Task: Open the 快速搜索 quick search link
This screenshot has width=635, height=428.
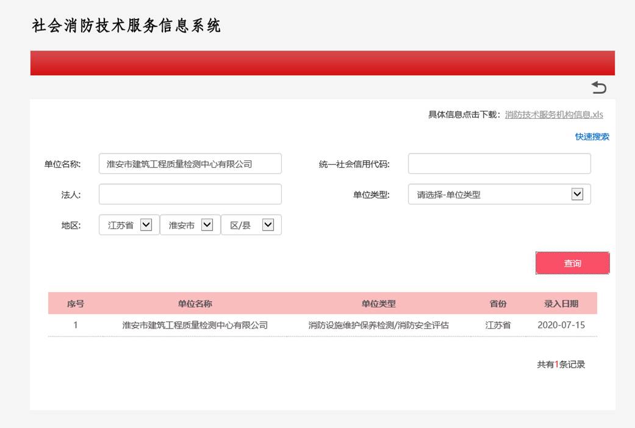Action: (590, 137)
